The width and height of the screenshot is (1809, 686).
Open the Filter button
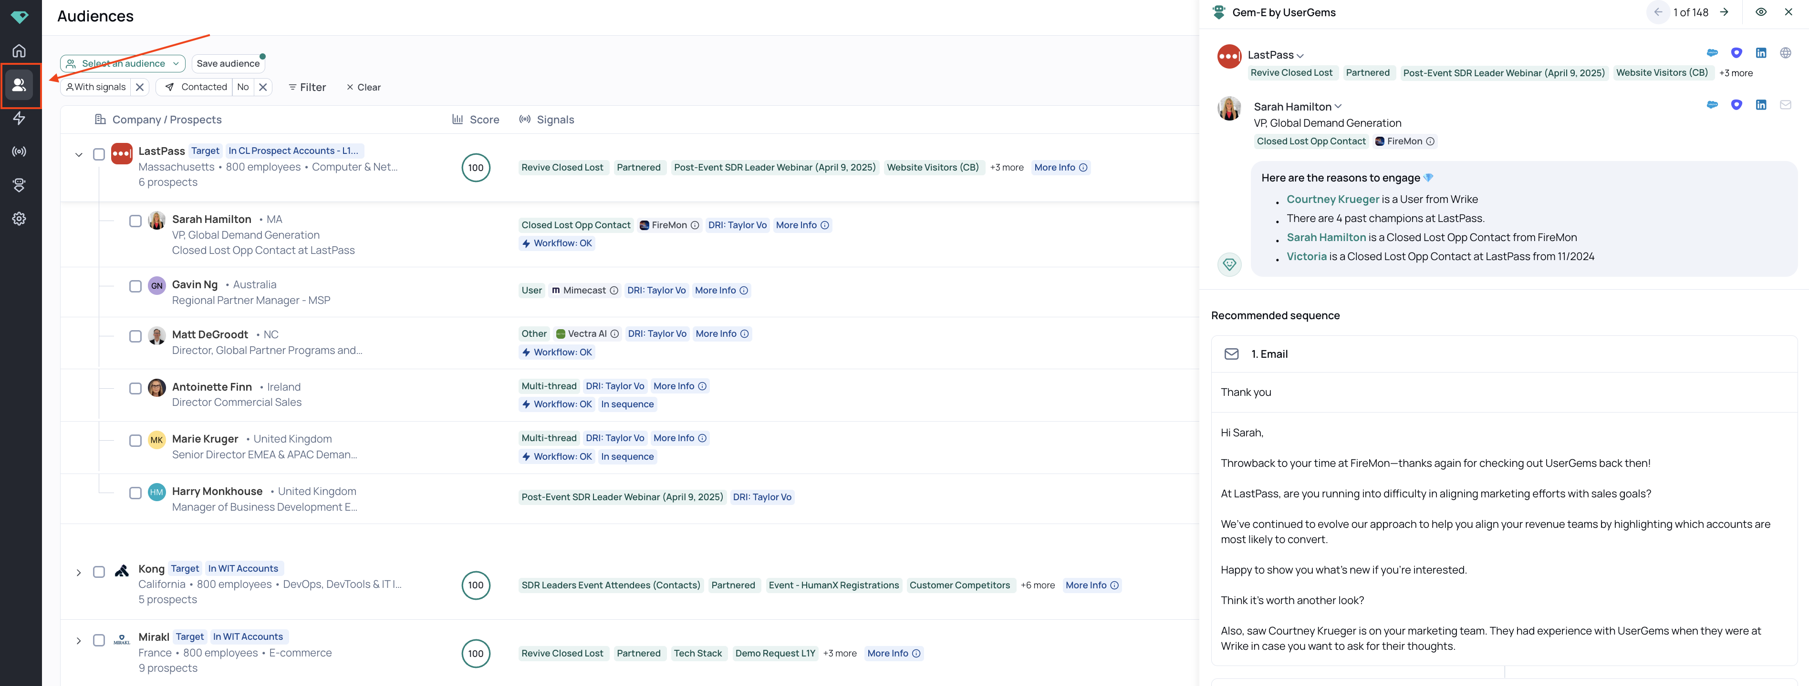pyautogui.click(x=307, y=87)
